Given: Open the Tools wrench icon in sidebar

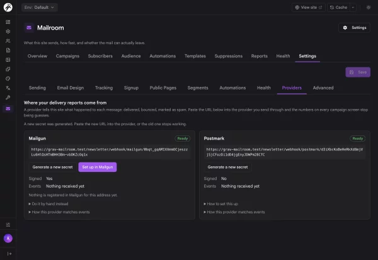Looking at the screenshot, I should (8, 98).
